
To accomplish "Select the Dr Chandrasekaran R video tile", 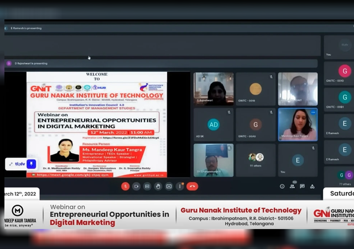I will coord(214,160).
